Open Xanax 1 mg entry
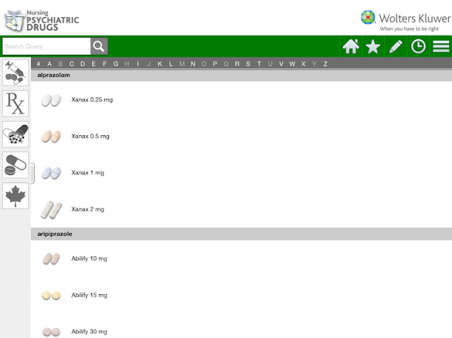 coord(241,172)
